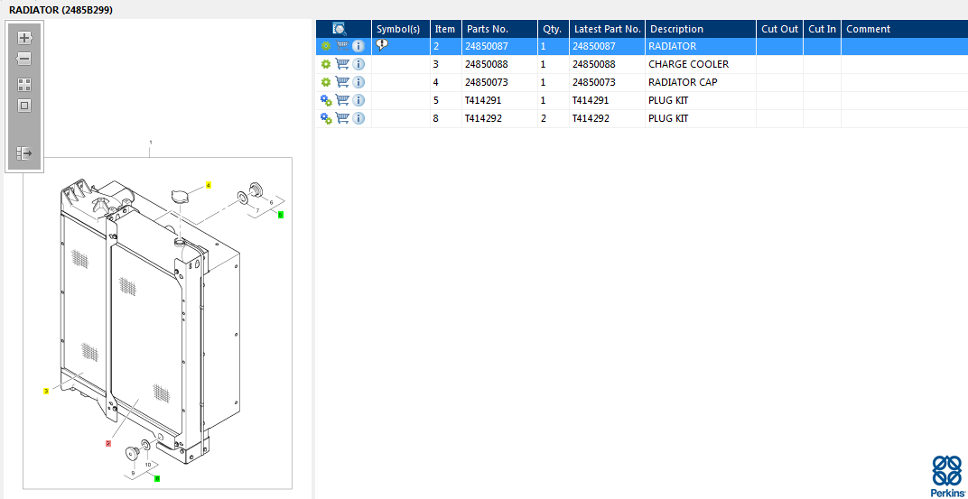
Task: Sort by the Qty. column header
Action: (554, 29)
